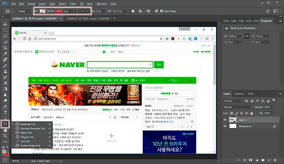The height and width of the screenshot is (164, 284).
Task: Toggle lock all padlock icon
Action: (252, 113)
